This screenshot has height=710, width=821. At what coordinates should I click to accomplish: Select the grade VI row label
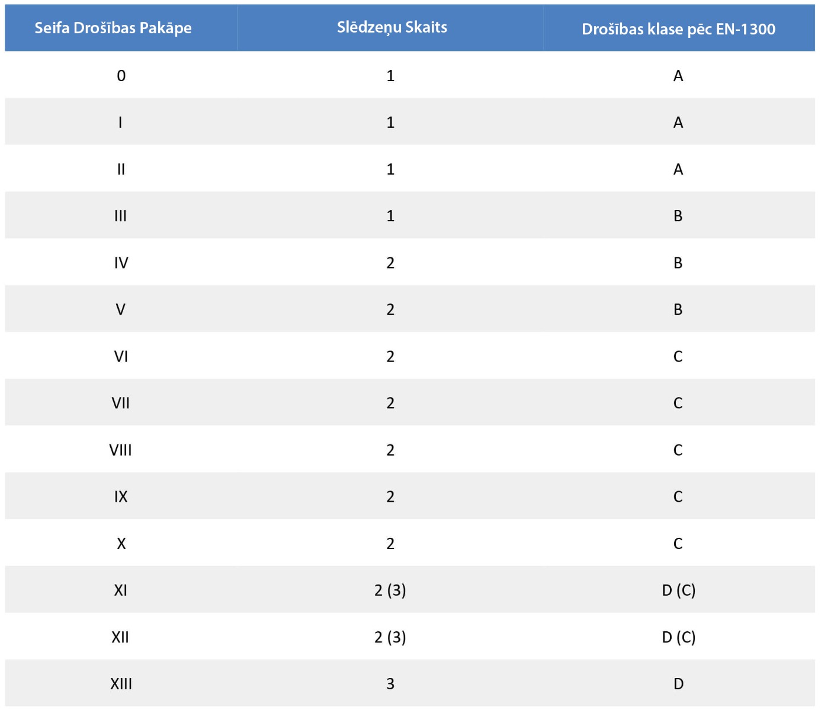click(x=121, y=356)
